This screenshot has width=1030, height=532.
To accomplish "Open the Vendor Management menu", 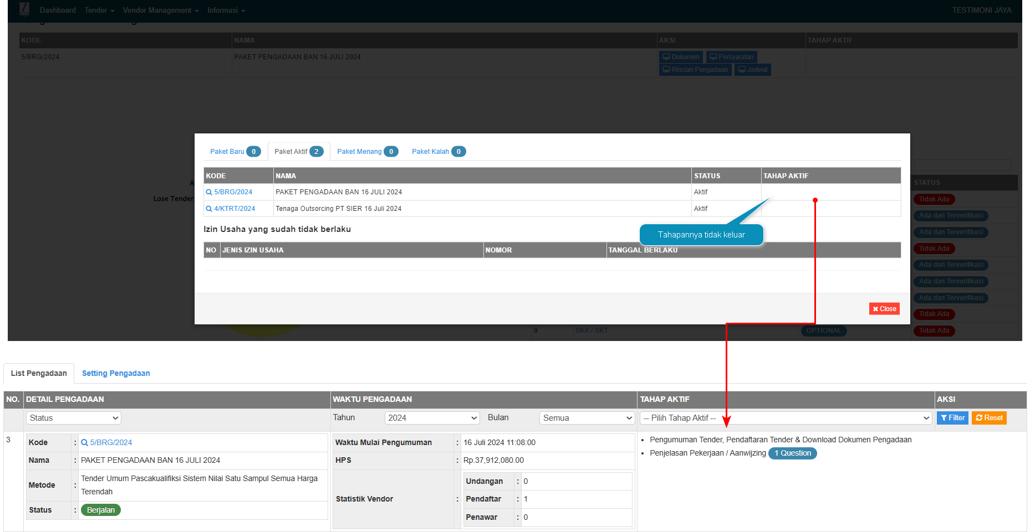I will 160,11.
